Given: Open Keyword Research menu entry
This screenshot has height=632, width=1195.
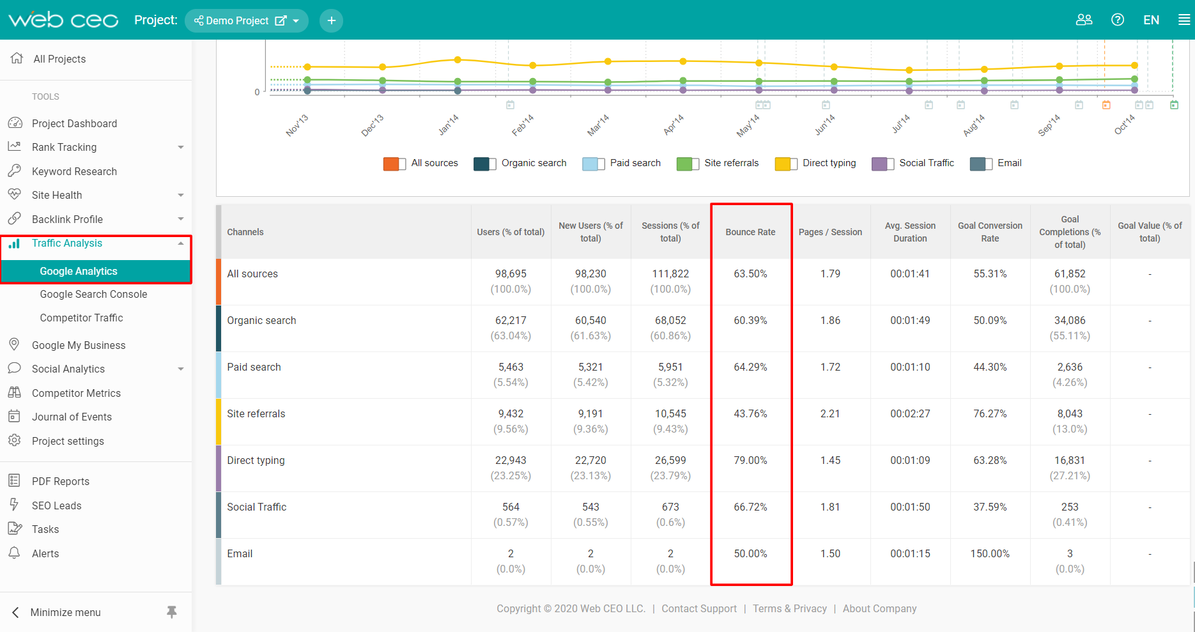Looking at the screenshot, I should tap(74, 171).
